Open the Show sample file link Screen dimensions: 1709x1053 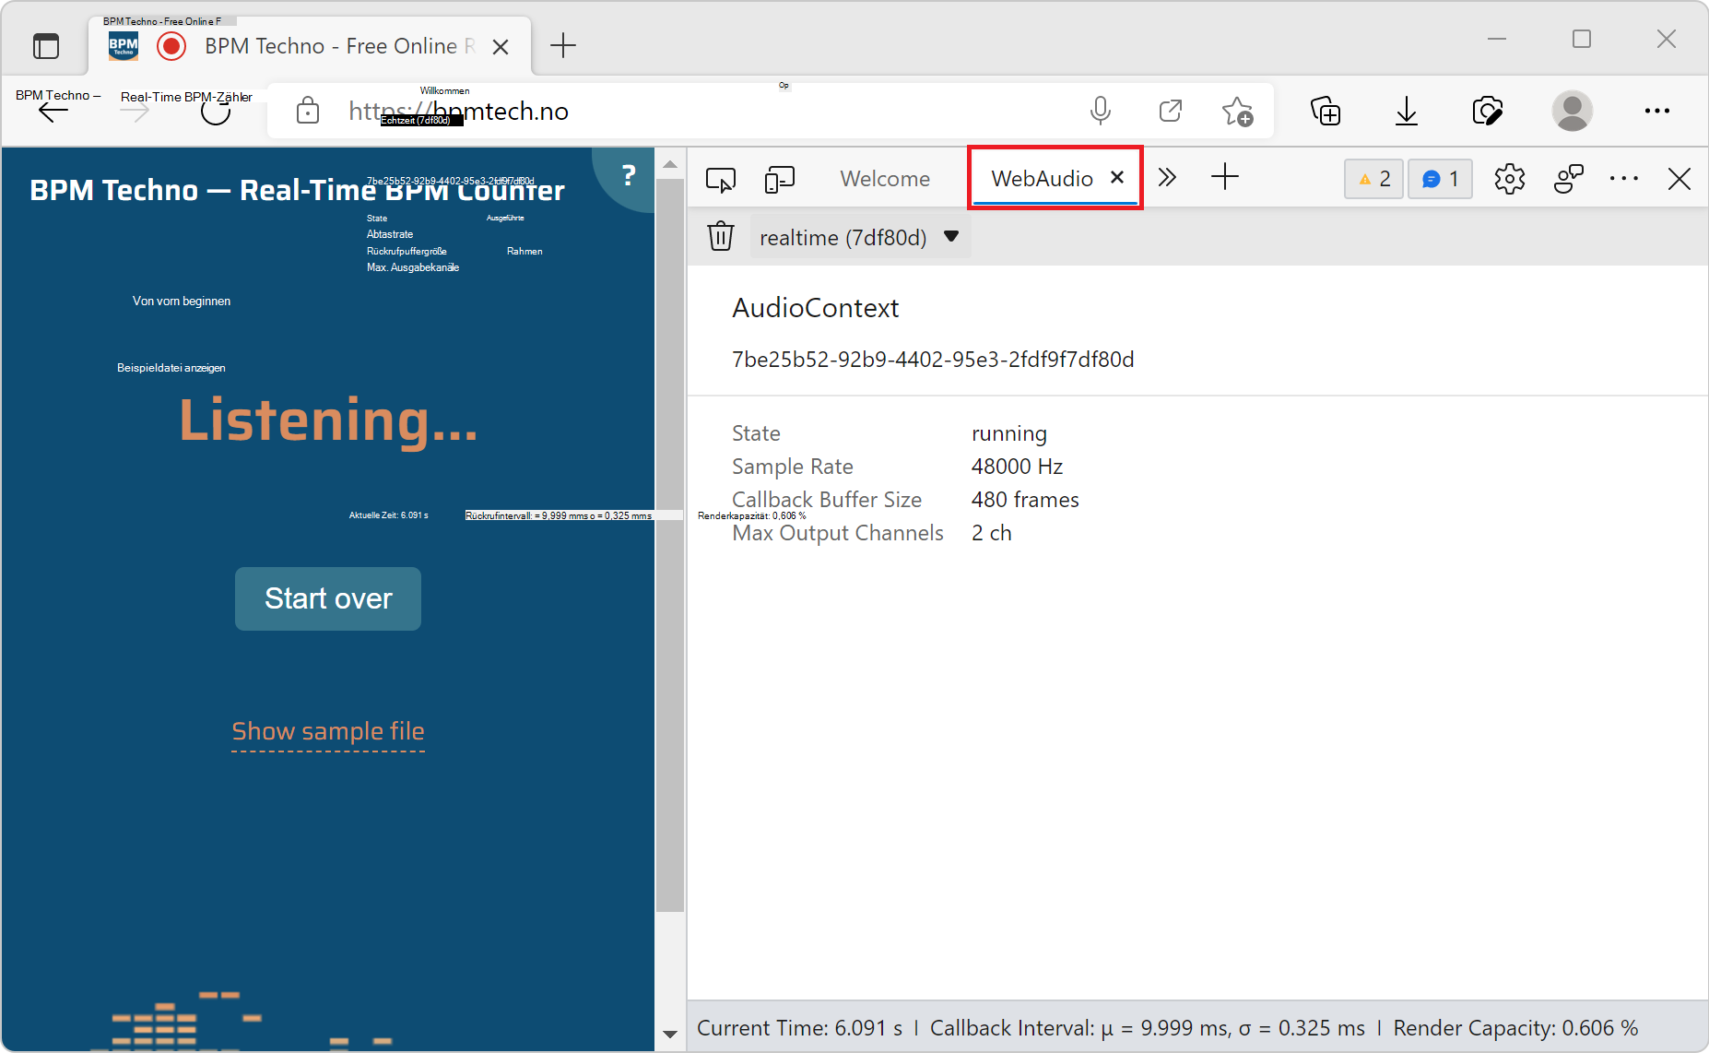click(327, 731)
